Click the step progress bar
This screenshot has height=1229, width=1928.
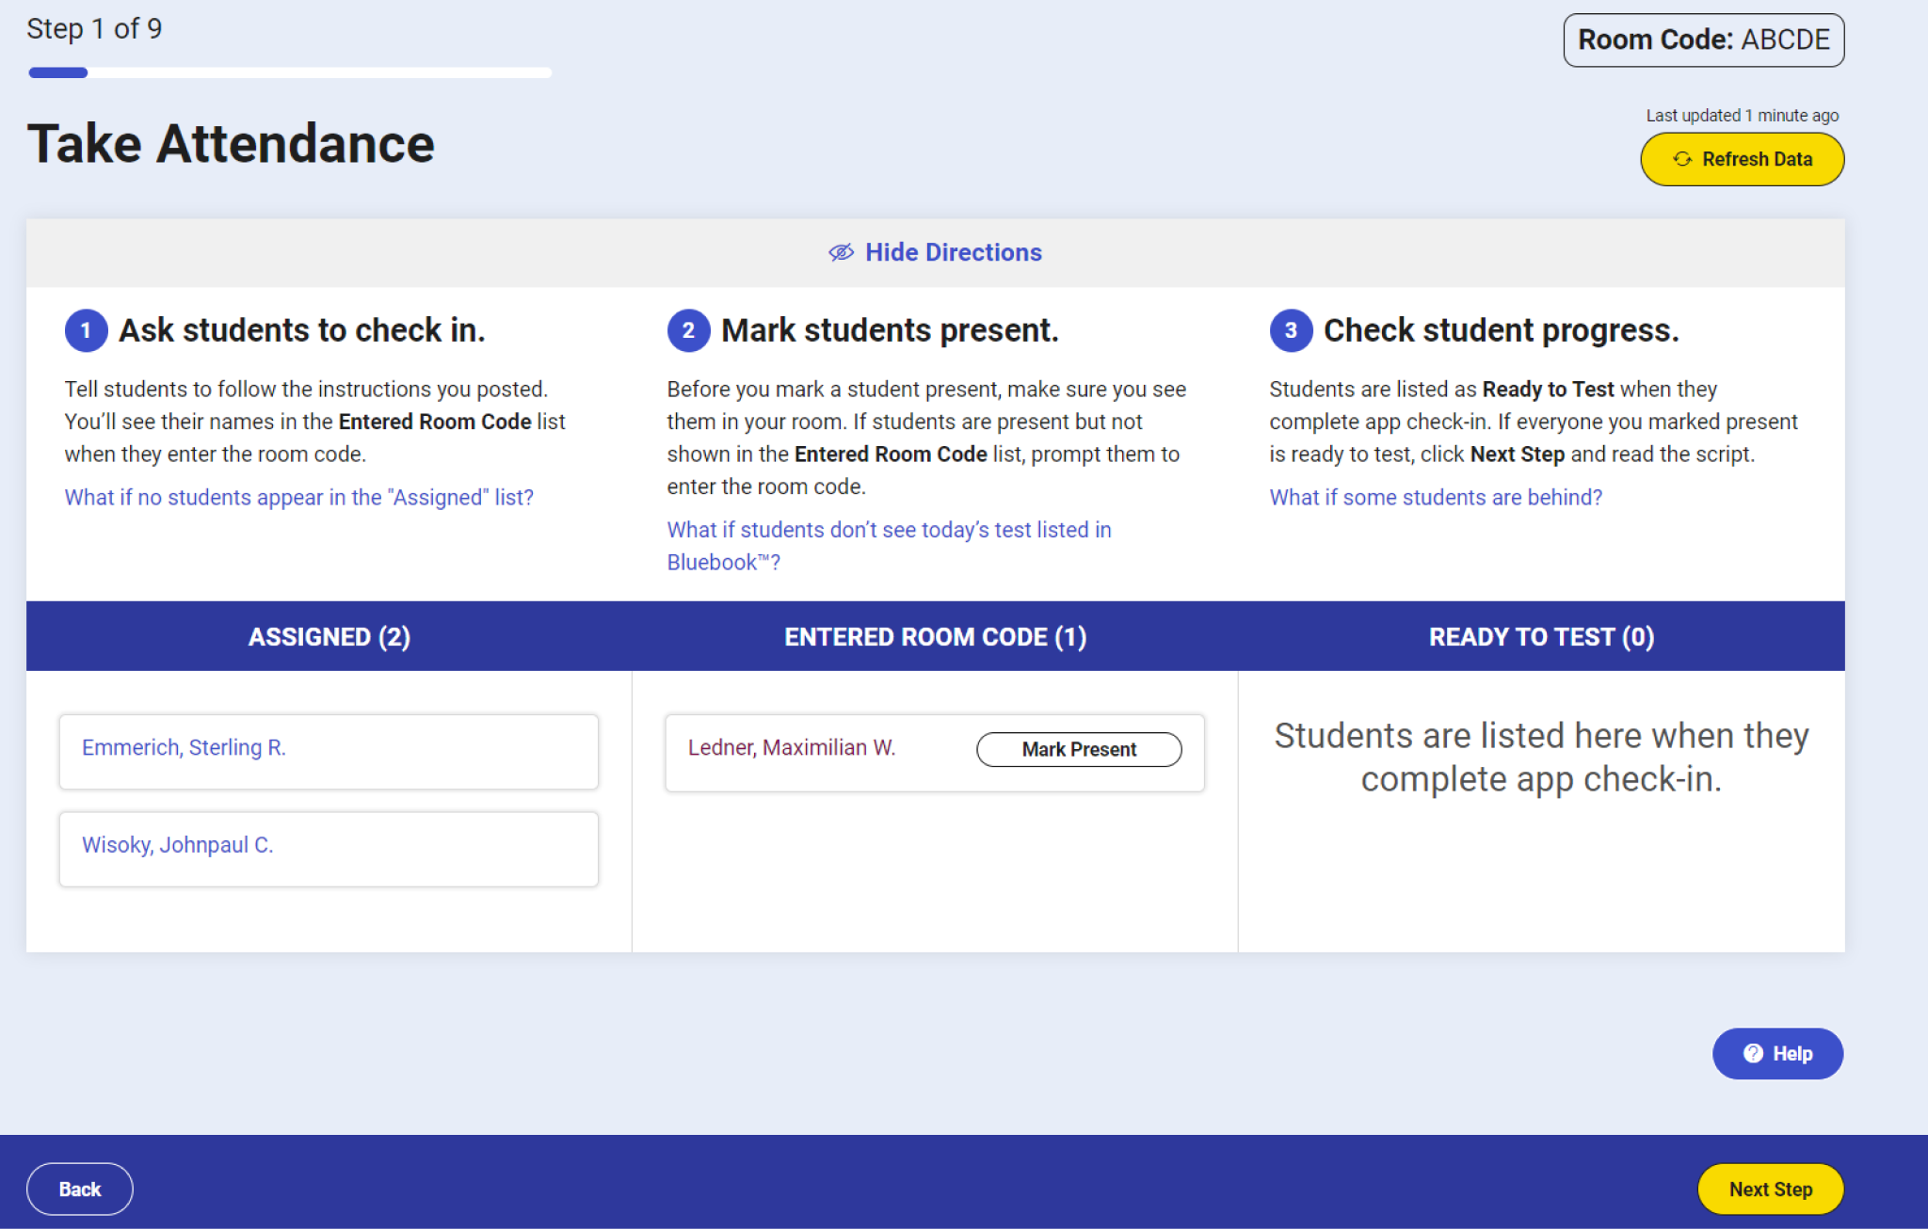(x=290, y=72)
